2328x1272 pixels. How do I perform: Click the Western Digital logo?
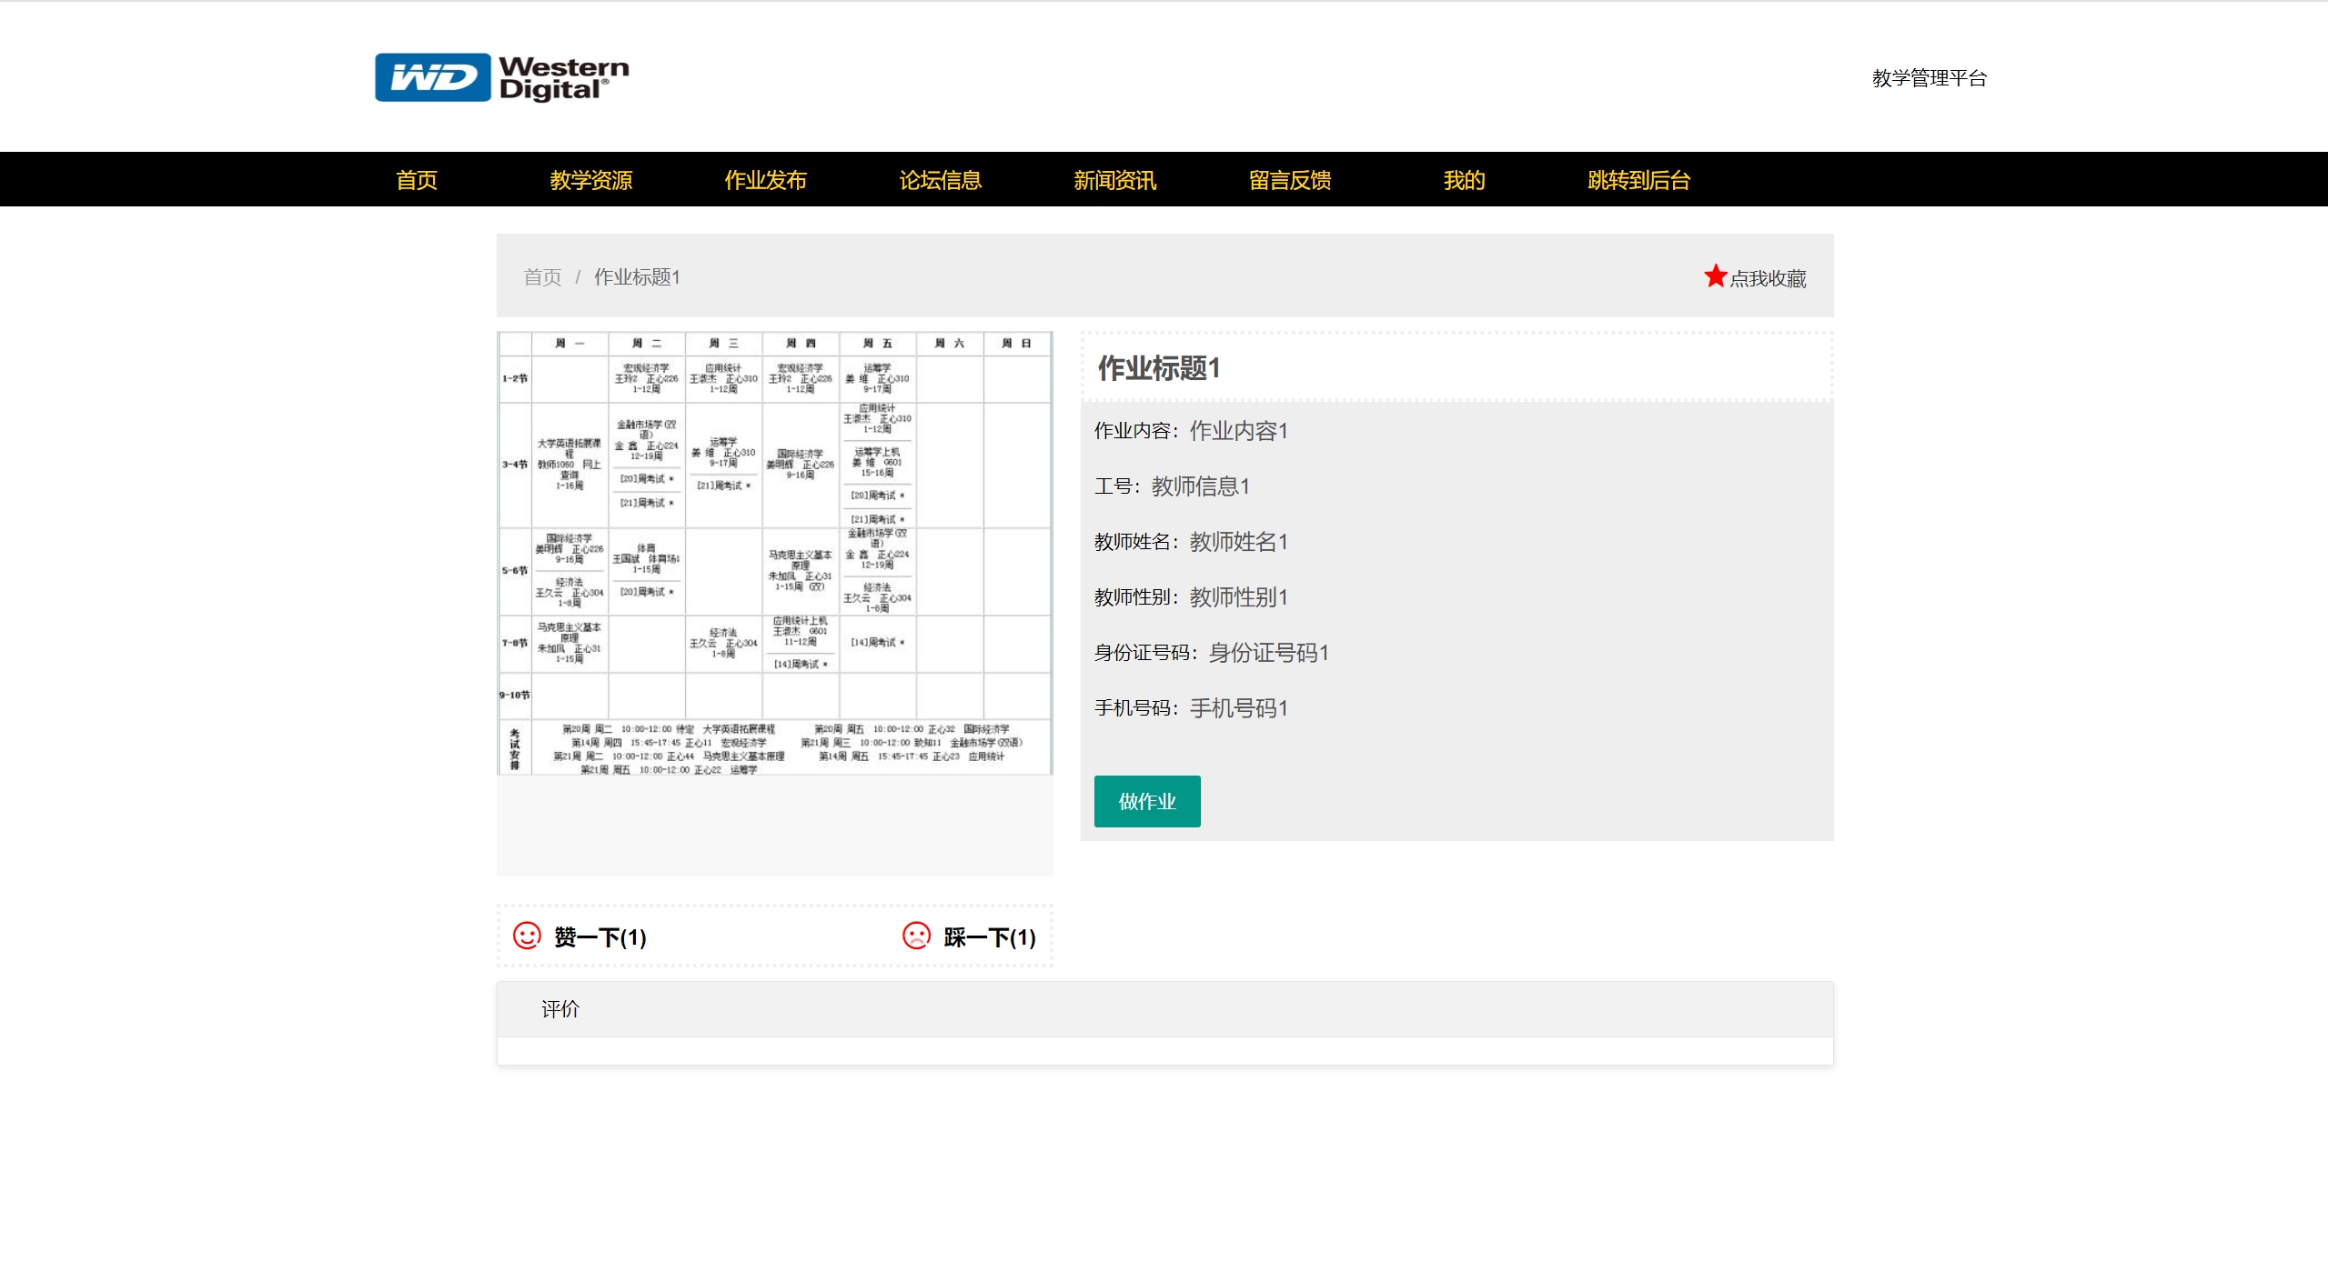click(x=501, y=77)
